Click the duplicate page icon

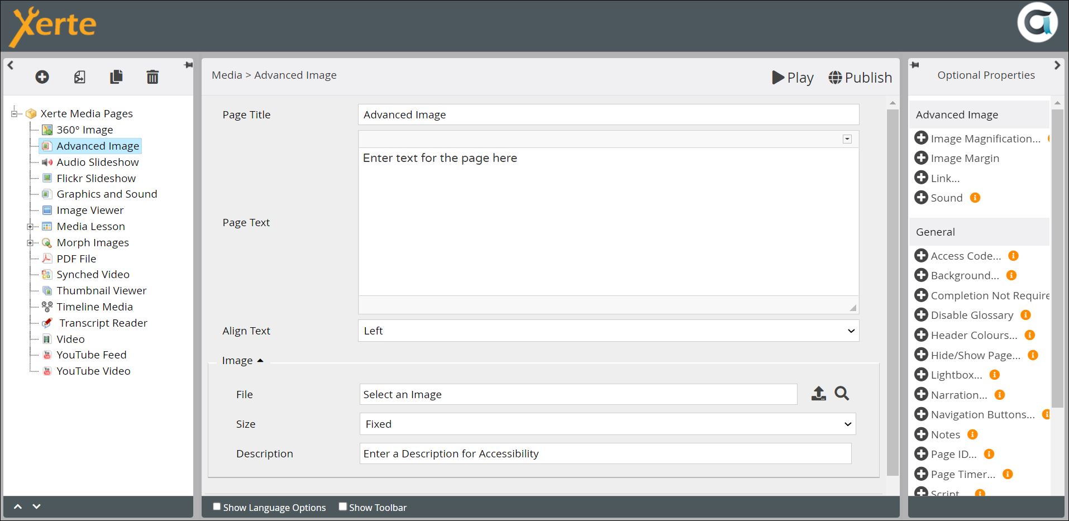point(116,77)
